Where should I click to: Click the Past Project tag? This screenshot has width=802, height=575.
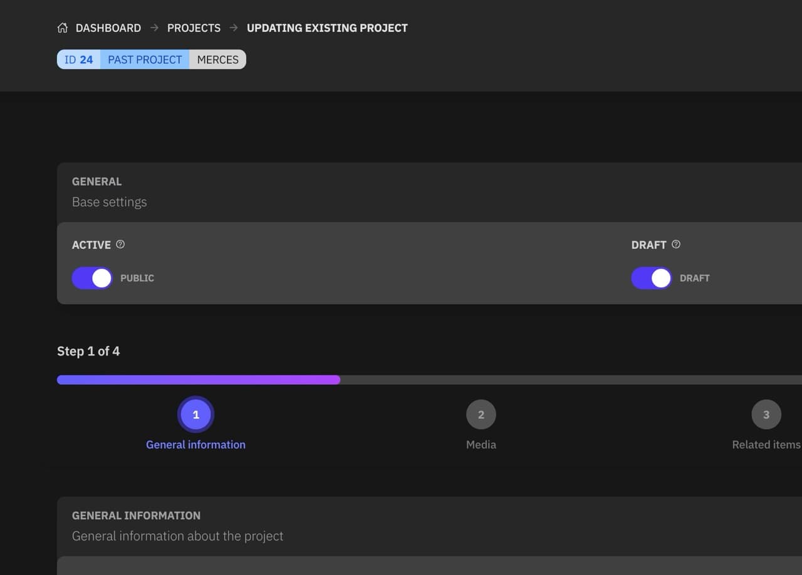click(145, 60)
